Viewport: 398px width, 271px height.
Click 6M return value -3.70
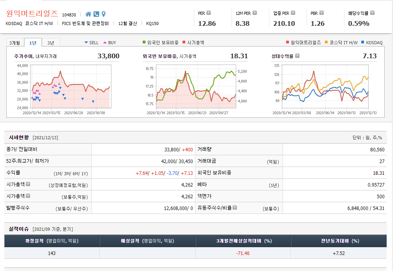(172, 173)
